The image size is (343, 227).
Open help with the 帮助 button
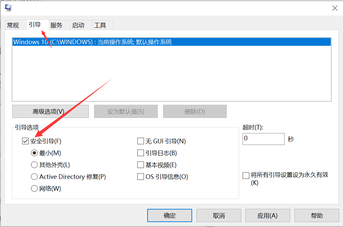(x=317, y=216)
